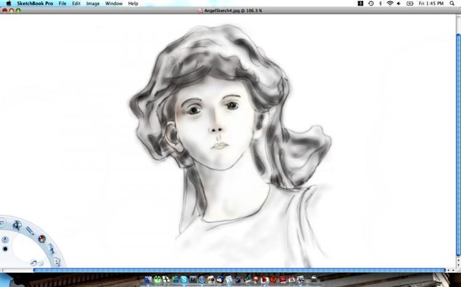The height and width of the screenshot is (287, 461).
Task: Open Lightroom in the Dock
Action: 193,280
